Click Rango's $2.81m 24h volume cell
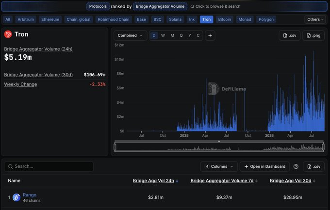Screen dimensions: 330x210 [156, 197]
